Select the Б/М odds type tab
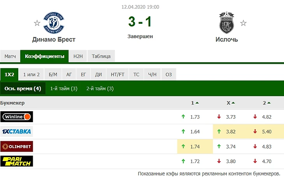This screenshot has width=284, height=177. coord(53,74)
